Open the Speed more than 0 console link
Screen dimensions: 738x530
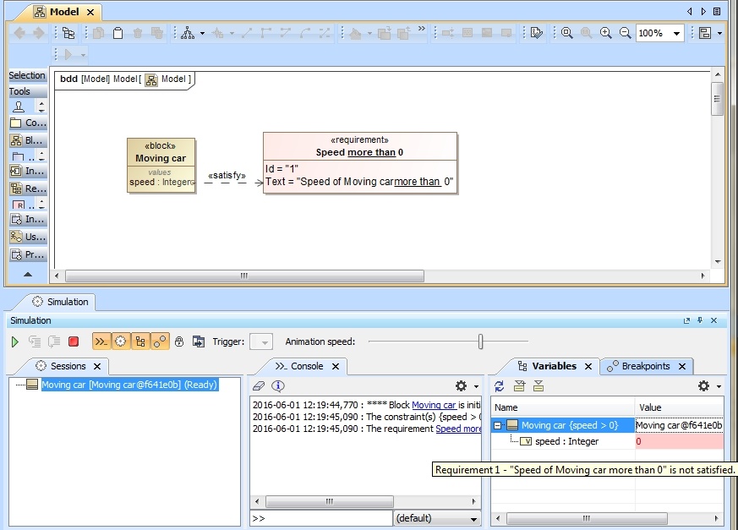(x=456, y=429)
